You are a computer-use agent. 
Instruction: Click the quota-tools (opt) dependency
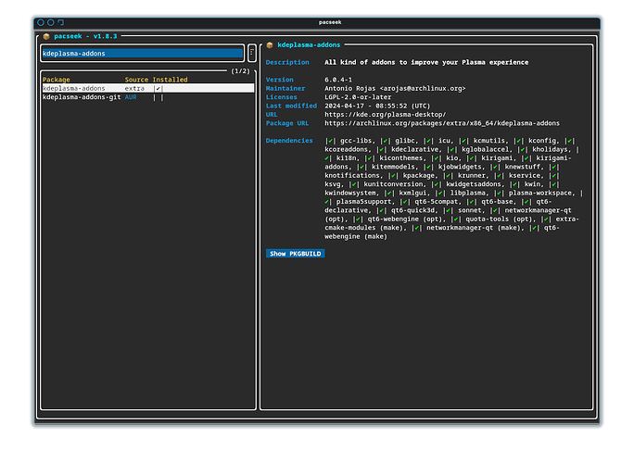tap(498, 219)
